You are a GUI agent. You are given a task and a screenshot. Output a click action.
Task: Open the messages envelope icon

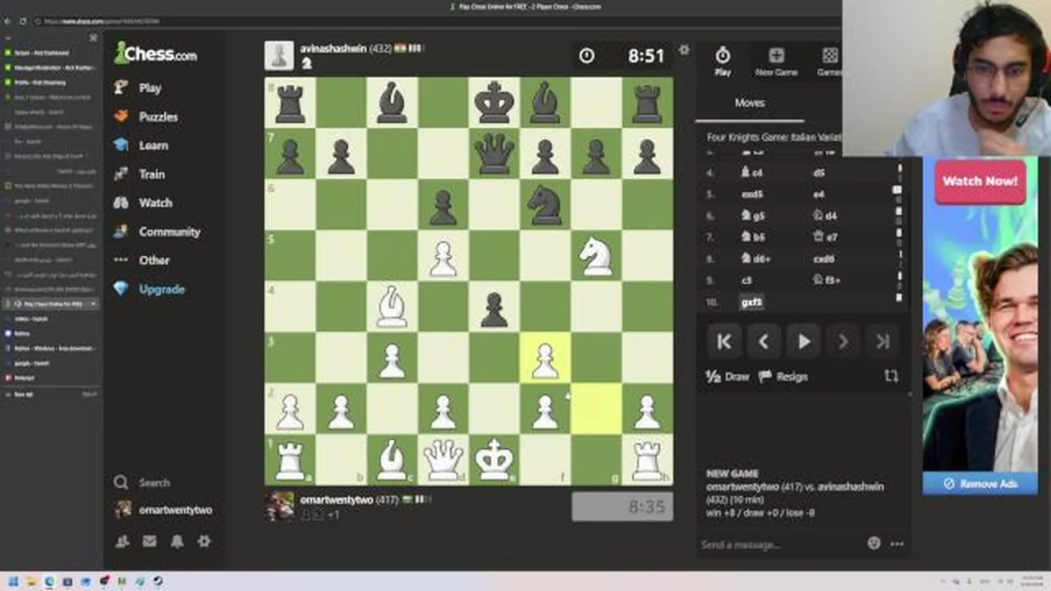pos(149,541)
